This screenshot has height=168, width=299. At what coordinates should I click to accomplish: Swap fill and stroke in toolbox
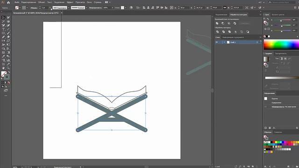9,73
